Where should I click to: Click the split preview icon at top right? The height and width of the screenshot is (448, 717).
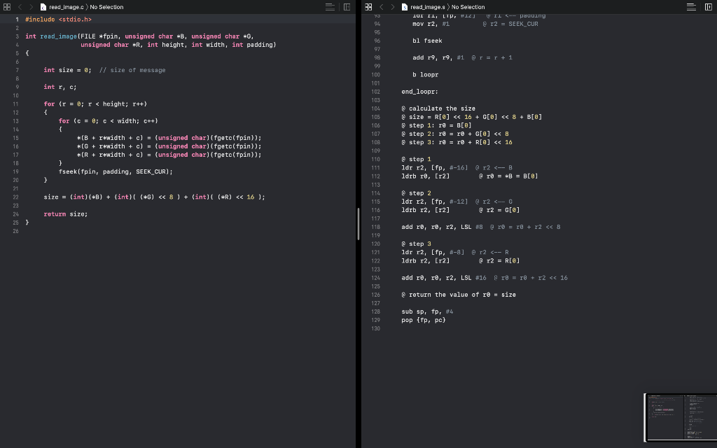346,6
